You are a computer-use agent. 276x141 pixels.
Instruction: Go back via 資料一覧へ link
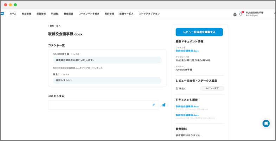(x=54, y=26)
